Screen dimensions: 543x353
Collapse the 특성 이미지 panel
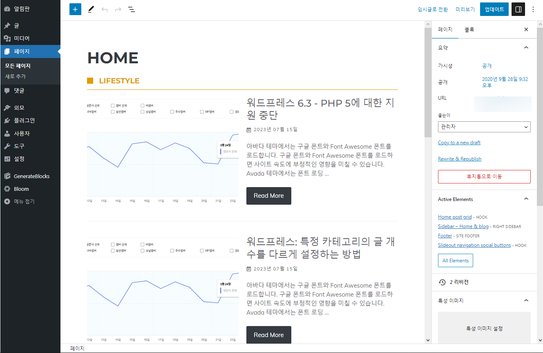click(x=526, y=300)
